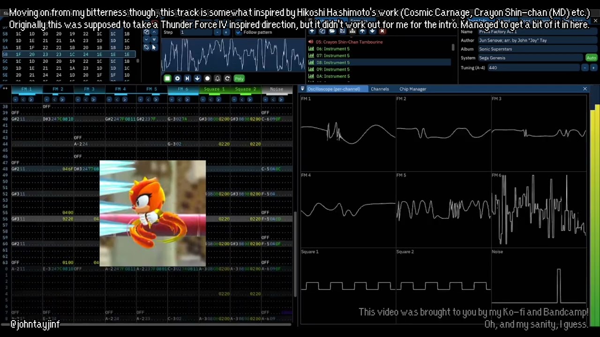
Task: Click the Author field with Jun Senoue
Action: [537, 40]
